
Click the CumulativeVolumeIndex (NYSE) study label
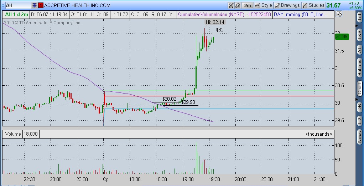point(211,14)
